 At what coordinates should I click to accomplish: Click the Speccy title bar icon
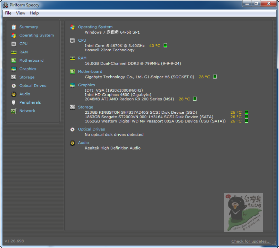point(5,5)
